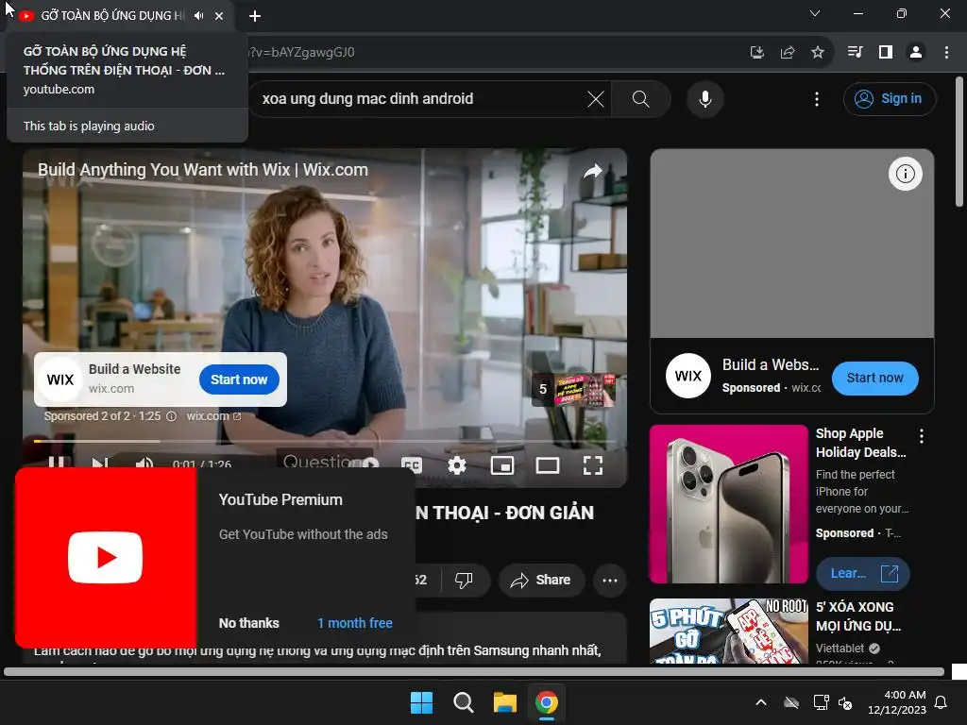This screenshot has height=725, width=967.
Task: Click the YouTube Premium red logo image
Action: pyautogui.click(x=106, y=557)
